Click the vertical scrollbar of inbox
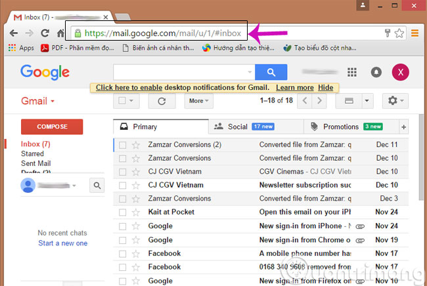 click(421, 157)
